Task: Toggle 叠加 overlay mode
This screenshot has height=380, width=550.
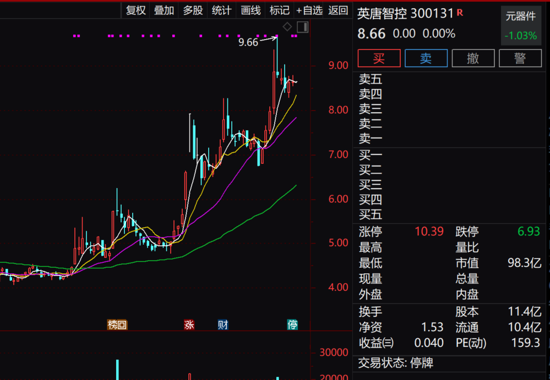Action: (x=164, y=10)
